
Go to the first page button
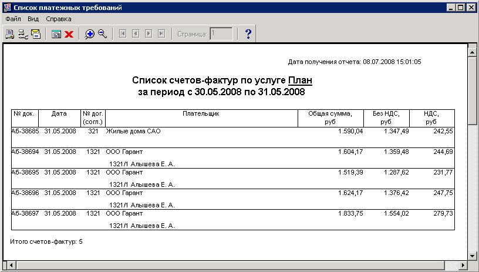pyautogui.click(x=123, y=34)
